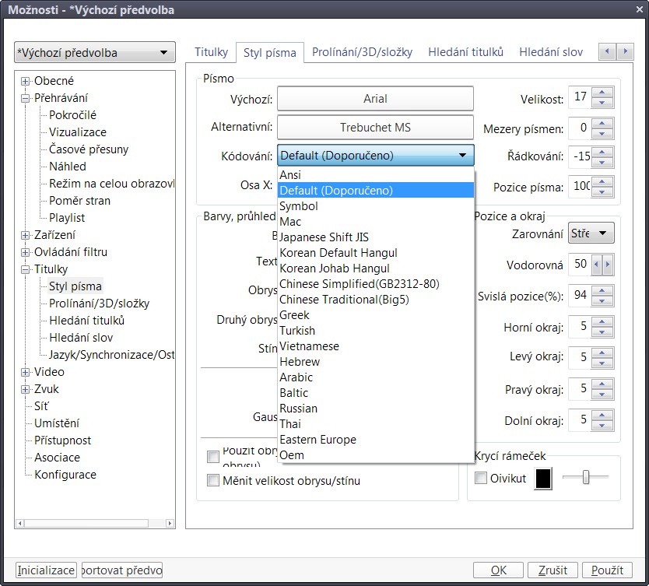649x586 pixels.
Task: Expand the Obecné tree node
Action: click(x=26, y=81)
